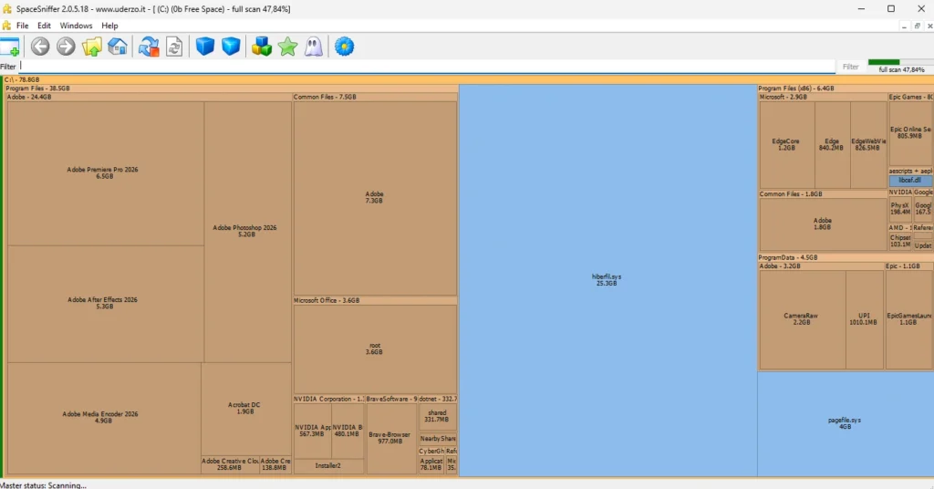934x489 pixels.
Task: Click the Common Files - 7.5GB header
Action: 375,97
